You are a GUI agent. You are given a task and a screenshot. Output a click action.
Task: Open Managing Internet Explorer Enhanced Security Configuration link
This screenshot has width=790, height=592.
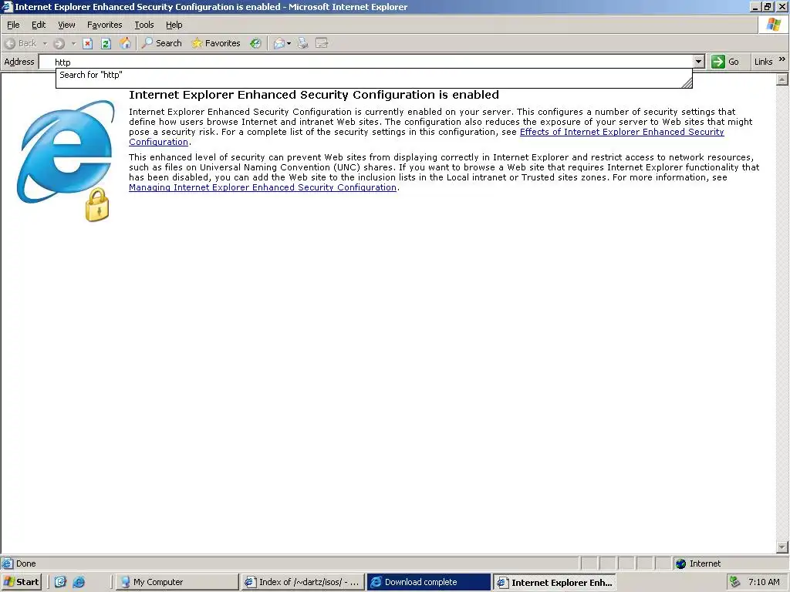262,187
